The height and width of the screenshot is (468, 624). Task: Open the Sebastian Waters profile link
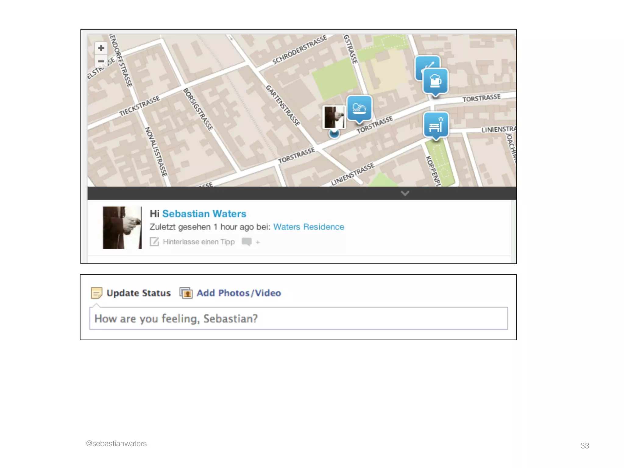pyautogui.click(x=204, y=214)
